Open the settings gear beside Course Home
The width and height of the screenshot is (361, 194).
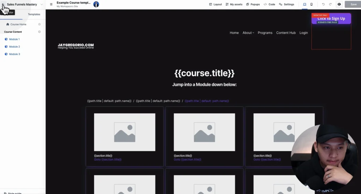click(x=39, y=24)
